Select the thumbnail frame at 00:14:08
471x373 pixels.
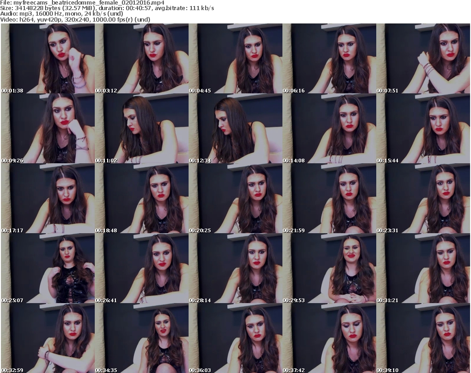tap(329, 128)
